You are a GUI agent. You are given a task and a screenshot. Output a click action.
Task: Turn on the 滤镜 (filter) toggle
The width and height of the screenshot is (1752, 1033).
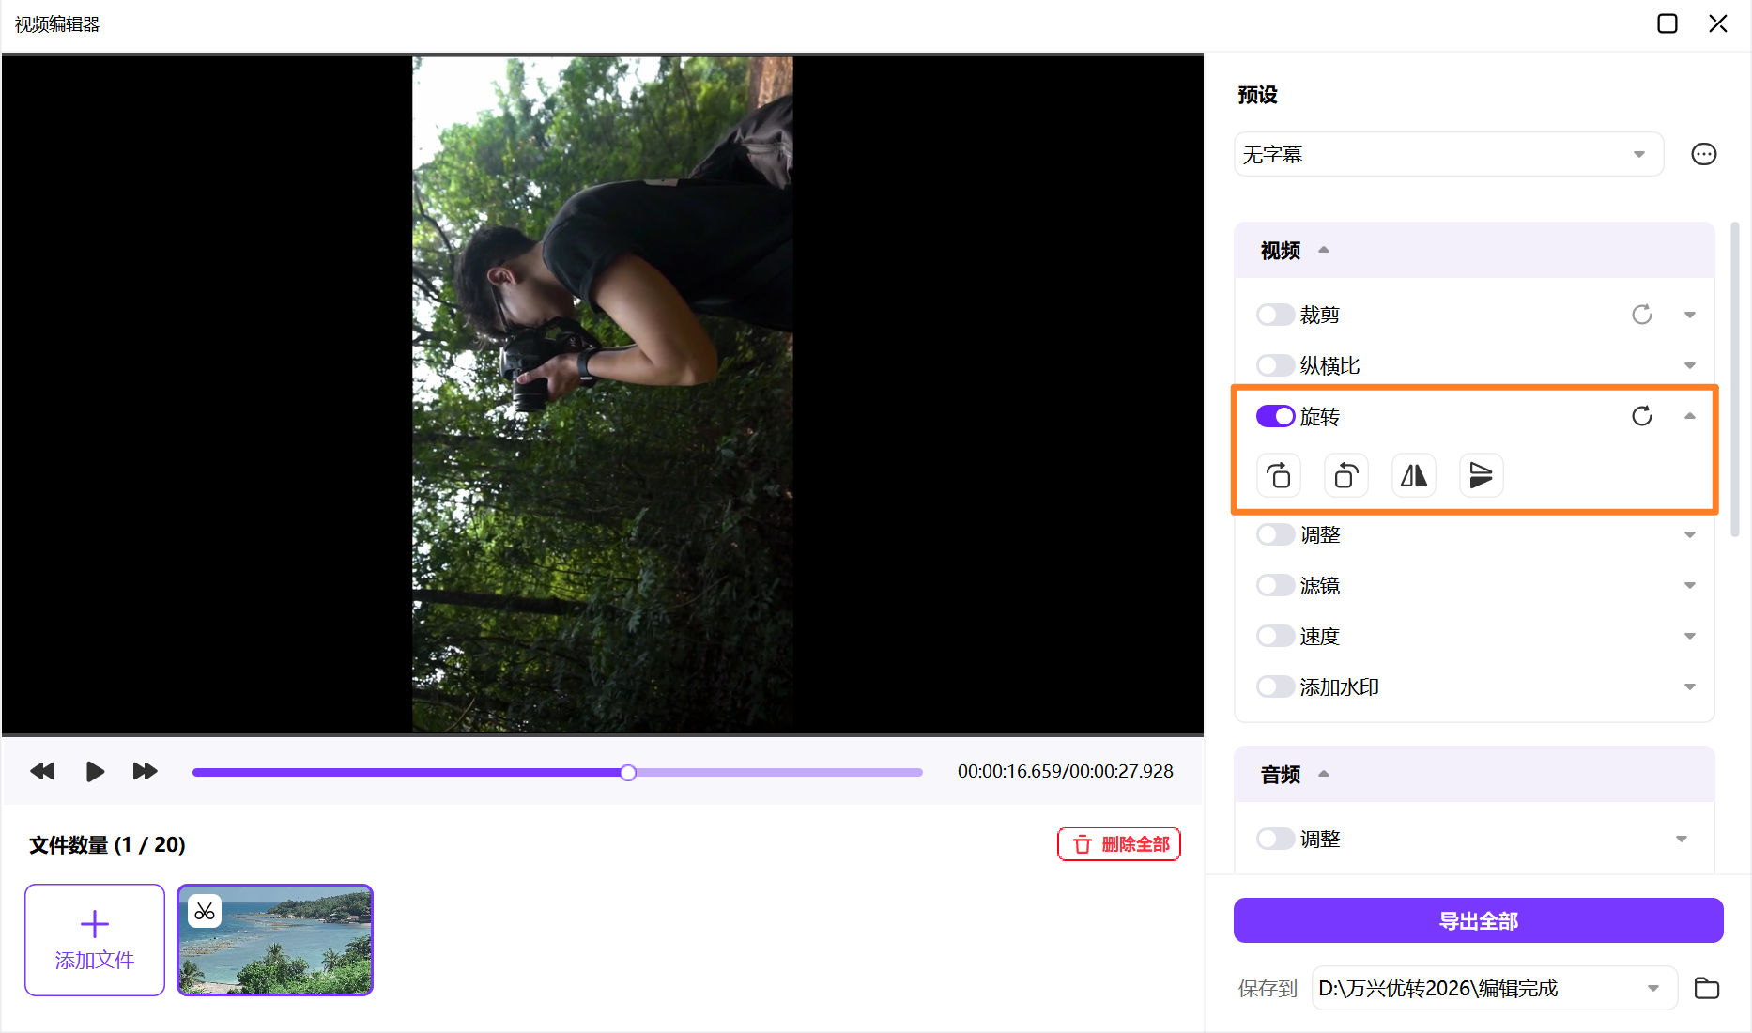[x=1275, y=584]
